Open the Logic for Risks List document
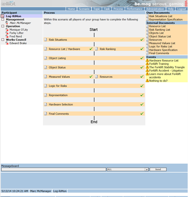The image size is (188, 197). (160, 46)
